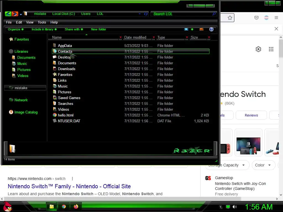This screenshot has height=212, width=283.
Task: Go forward with the orange forward arrow
Action: coord(15,14)
